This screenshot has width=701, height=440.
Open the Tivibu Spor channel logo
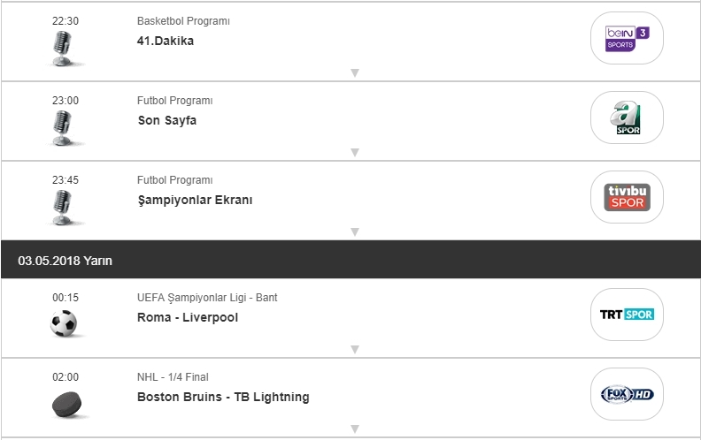coord(627,196)
